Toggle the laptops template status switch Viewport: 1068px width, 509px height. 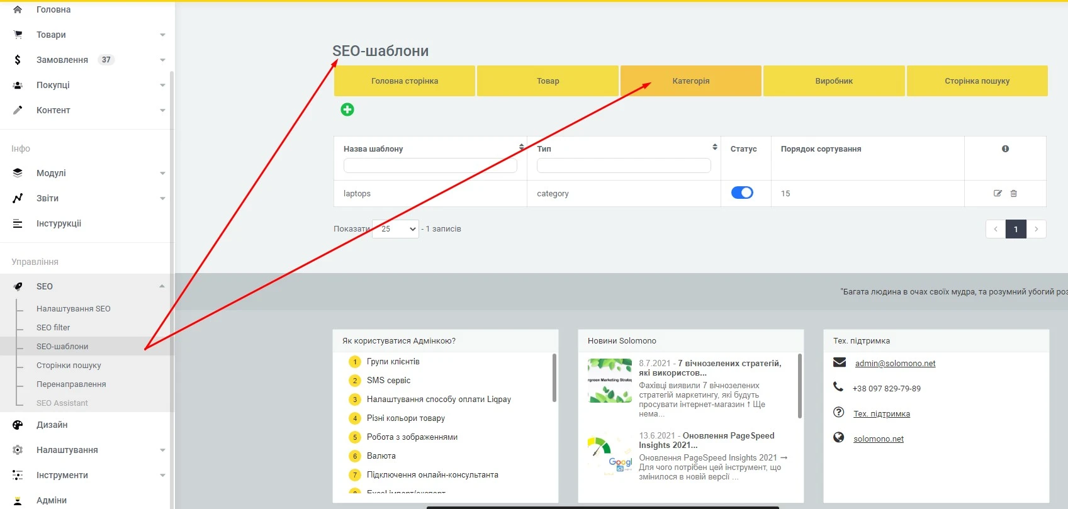point(742,193)
